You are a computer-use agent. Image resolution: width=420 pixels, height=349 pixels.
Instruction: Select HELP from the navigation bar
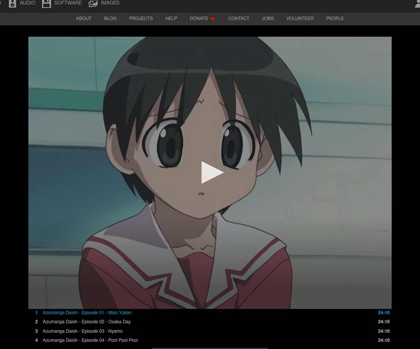point(171,19)
